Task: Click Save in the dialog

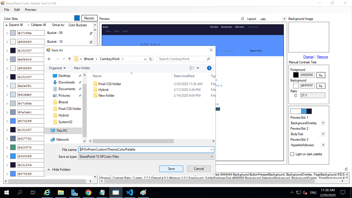Action: click(x=171, y=168)
